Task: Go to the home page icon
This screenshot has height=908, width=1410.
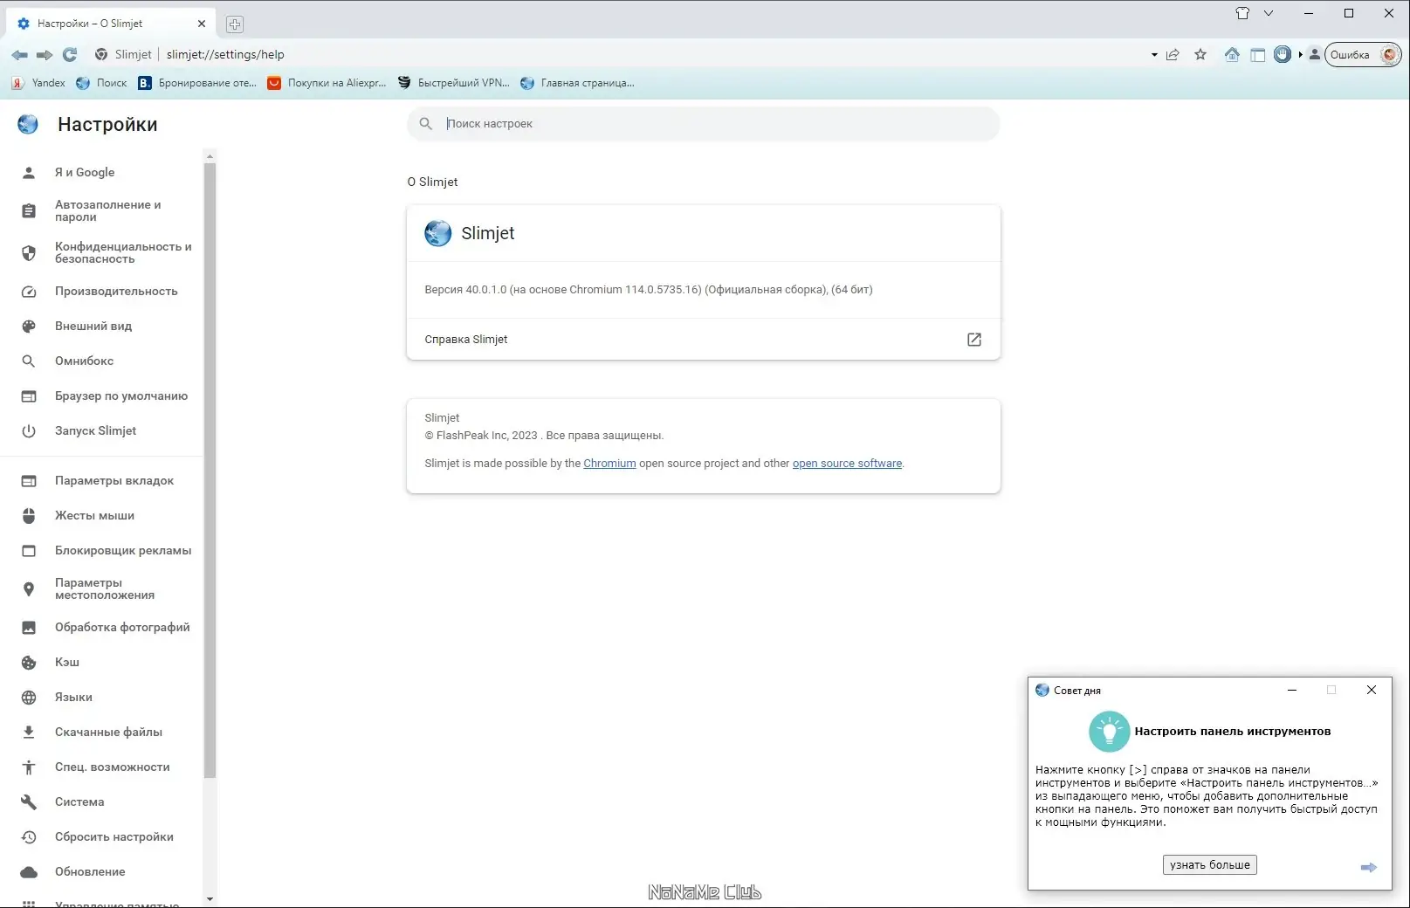Action: tap(1232, 54)
